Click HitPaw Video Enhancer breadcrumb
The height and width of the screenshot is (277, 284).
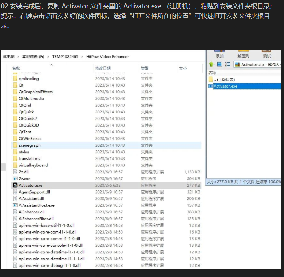[107, 57]
